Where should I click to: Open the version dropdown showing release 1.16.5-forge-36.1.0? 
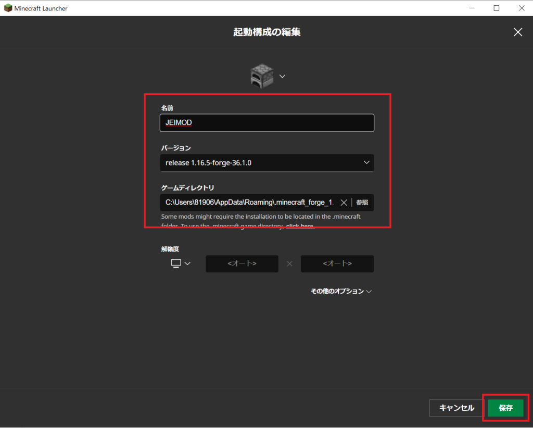[x=266, y=162]
